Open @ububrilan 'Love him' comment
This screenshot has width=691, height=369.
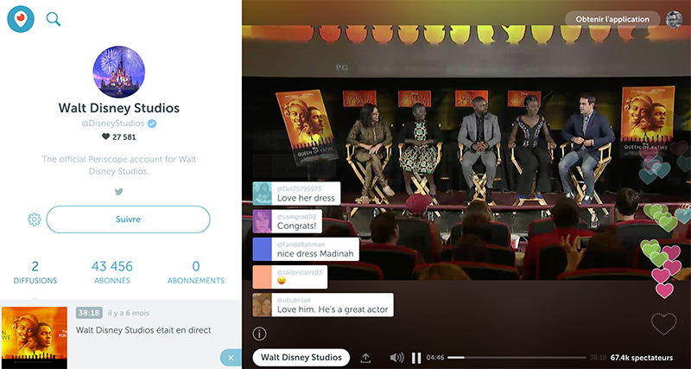coord(323,305)
